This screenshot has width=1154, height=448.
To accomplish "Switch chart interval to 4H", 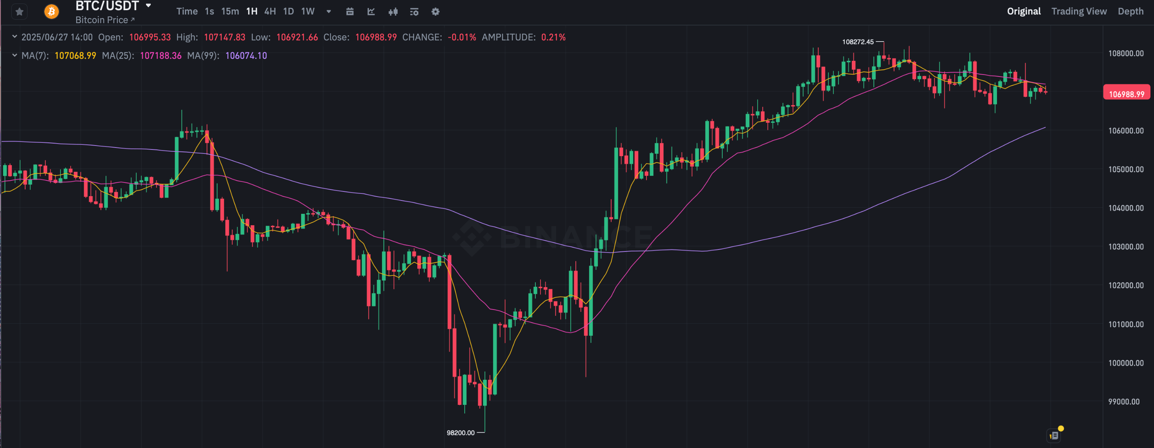I will [270, 11].
